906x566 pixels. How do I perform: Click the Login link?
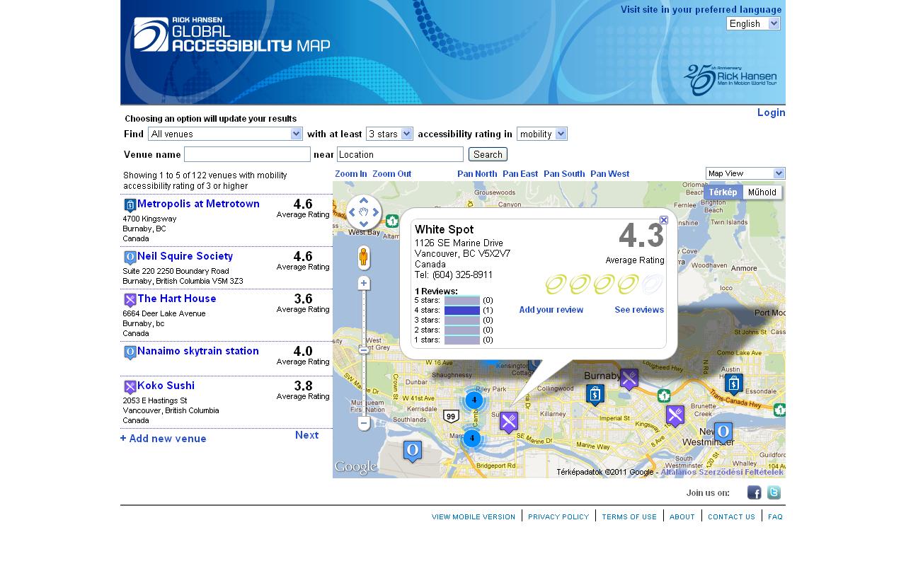tap(771, 112)
